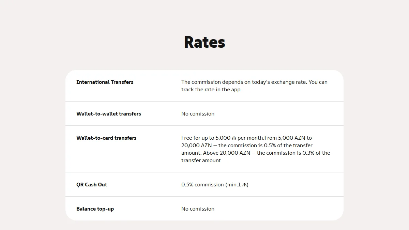Click the manat symbol in QR Cash Out row
The width and height of the screenshot is (409, 230).
[x=244, y=185]
